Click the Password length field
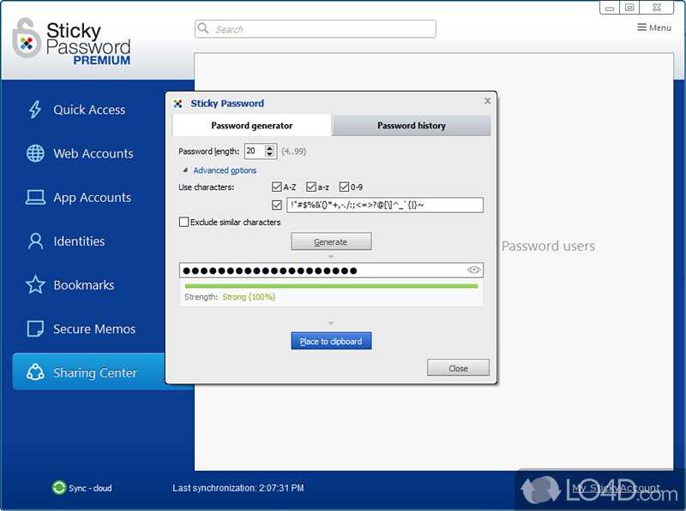The image size is (686, 511). (x=255, y=152)
